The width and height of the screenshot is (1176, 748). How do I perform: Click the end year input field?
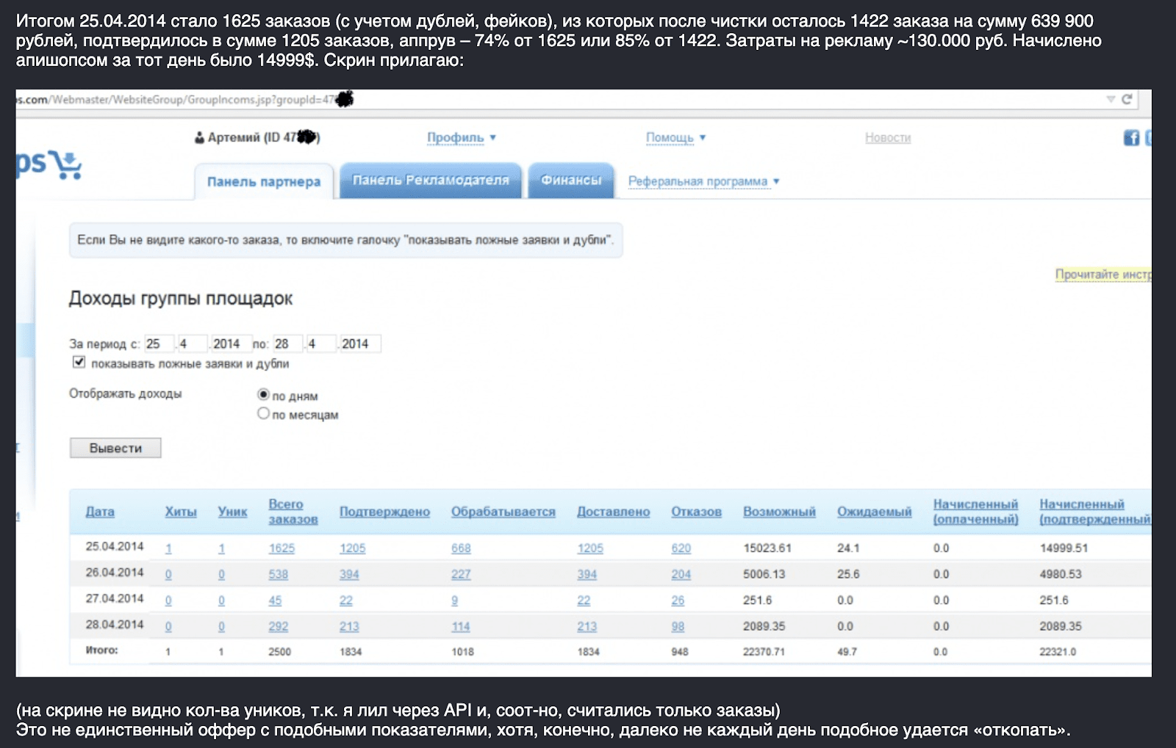click(359, 344)
